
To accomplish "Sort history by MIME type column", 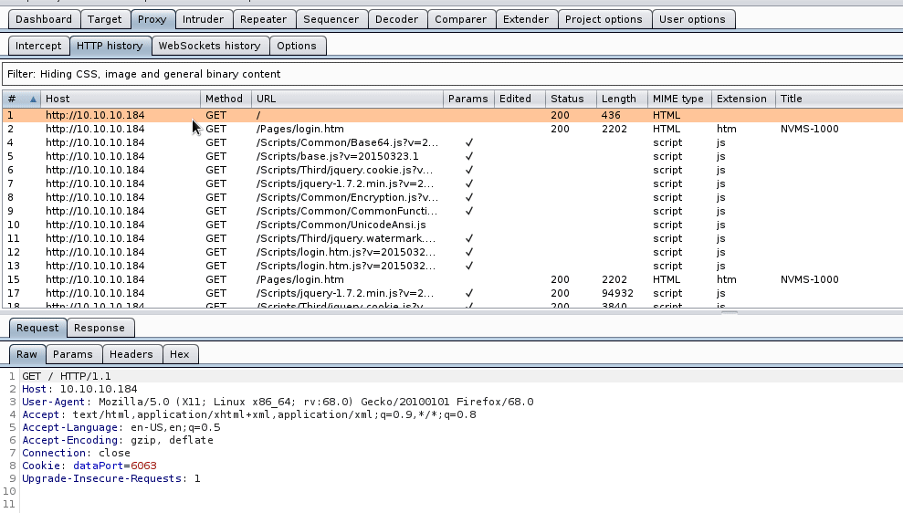I will (x=677, y=99).
